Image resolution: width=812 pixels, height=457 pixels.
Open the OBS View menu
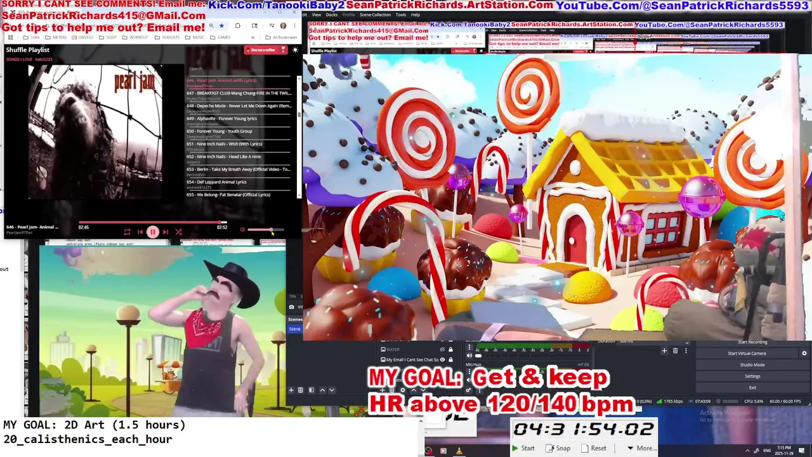pos(316,15)
